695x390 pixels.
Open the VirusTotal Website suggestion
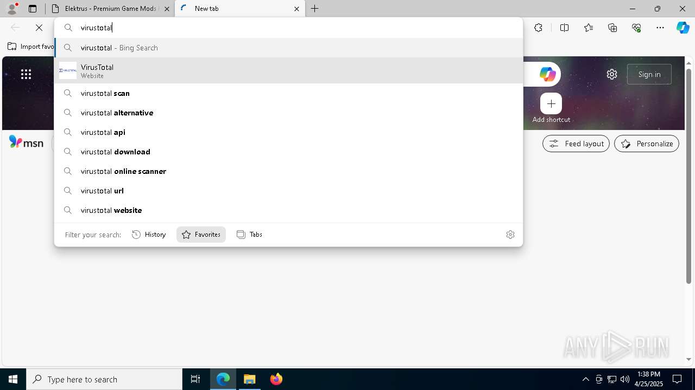(x=288, y=70)
